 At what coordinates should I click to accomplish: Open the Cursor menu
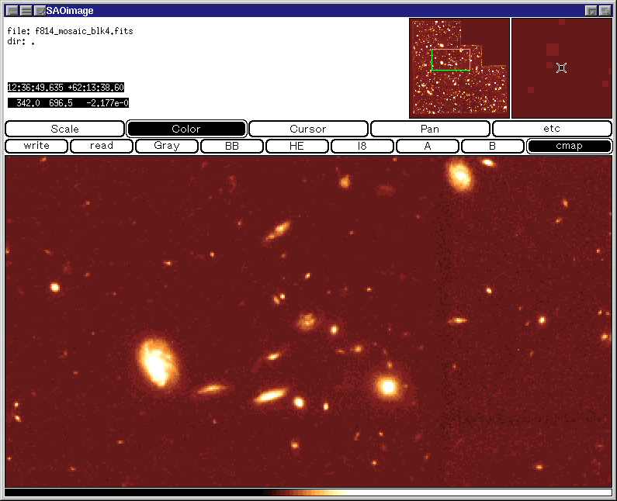pos(308,129)
